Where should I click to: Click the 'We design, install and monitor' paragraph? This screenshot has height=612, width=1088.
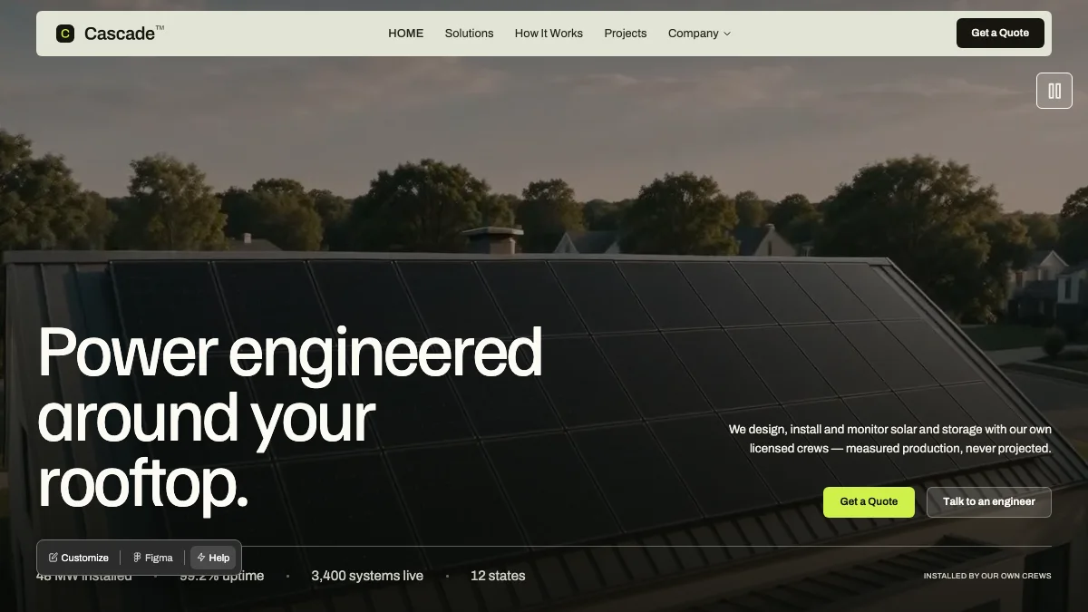[890, 439]
